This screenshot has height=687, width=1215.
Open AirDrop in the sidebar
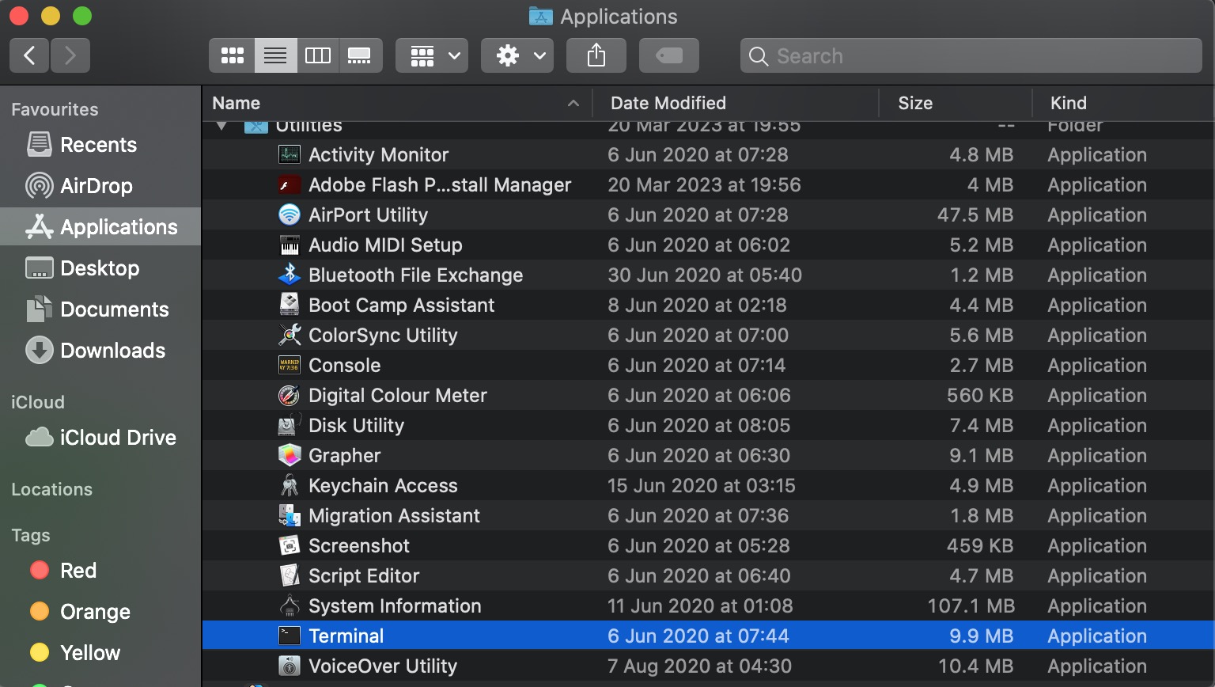100,186
